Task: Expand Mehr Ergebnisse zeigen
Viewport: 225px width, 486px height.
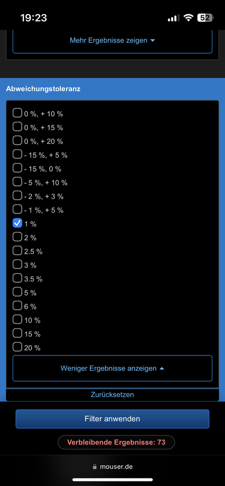Action: (x=113, y=40)
